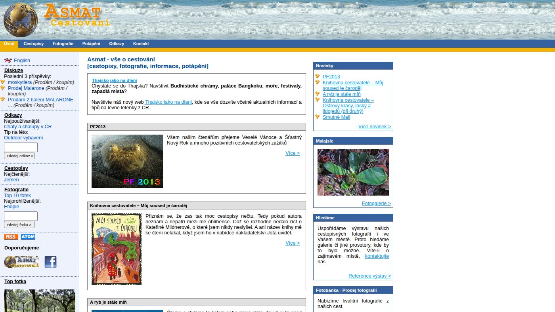This screenshot has height=312, width=555.
Task: Click the A ryb je stále míň article header
Action: click(197, 302)
